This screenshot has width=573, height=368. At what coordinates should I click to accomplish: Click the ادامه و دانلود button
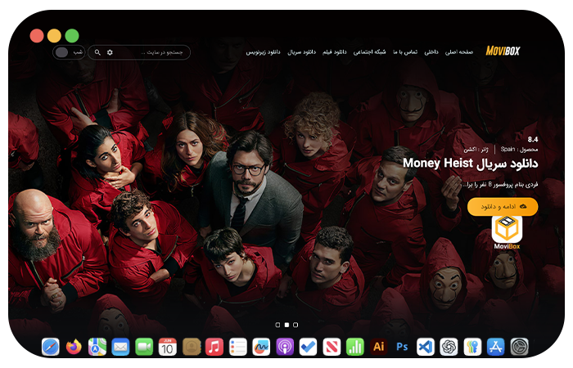point(503,207)
